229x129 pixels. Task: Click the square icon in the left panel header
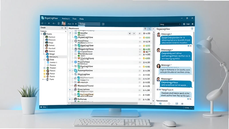[x=62, y=28]
